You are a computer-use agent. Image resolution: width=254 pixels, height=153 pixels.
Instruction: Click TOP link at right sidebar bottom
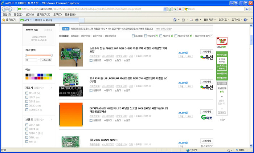(x=222, y=120)
